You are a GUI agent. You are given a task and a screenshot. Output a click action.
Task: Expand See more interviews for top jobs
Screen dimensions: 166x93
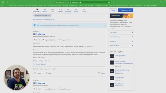pyautogui.click(x=44, y=19)
